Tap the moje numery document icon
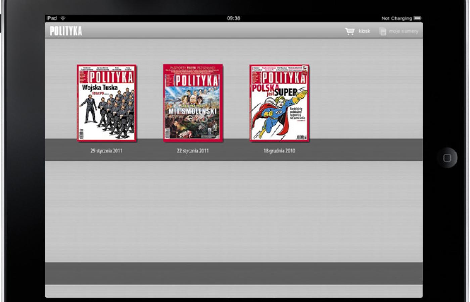The width and height of the screenshot is (470, 302). click(382, 32)
